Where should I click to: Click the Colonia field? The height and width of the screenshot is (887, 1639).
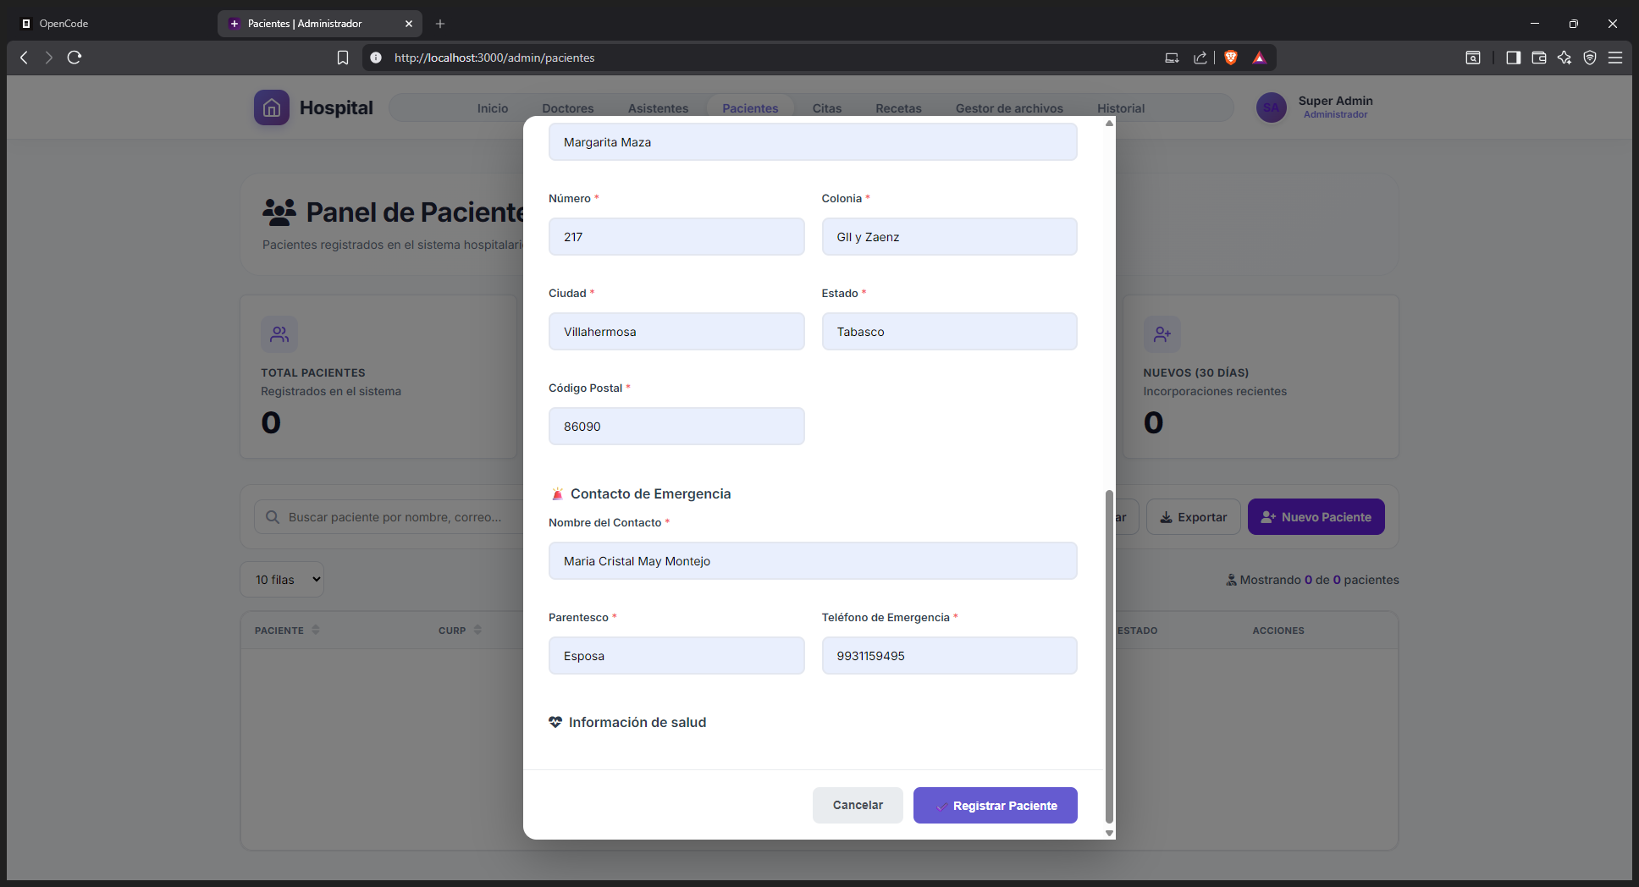coord(950,237)
